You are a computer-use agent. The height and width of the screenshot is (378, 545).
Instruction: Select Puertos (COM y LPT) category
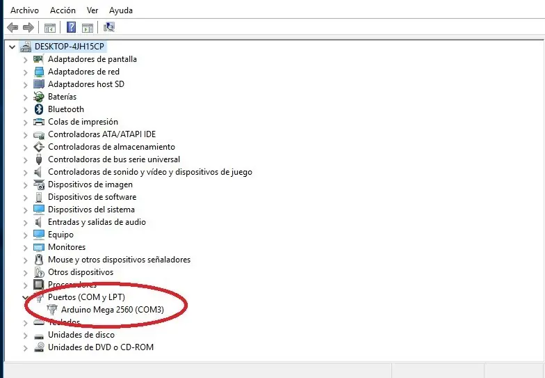[86, 297]
